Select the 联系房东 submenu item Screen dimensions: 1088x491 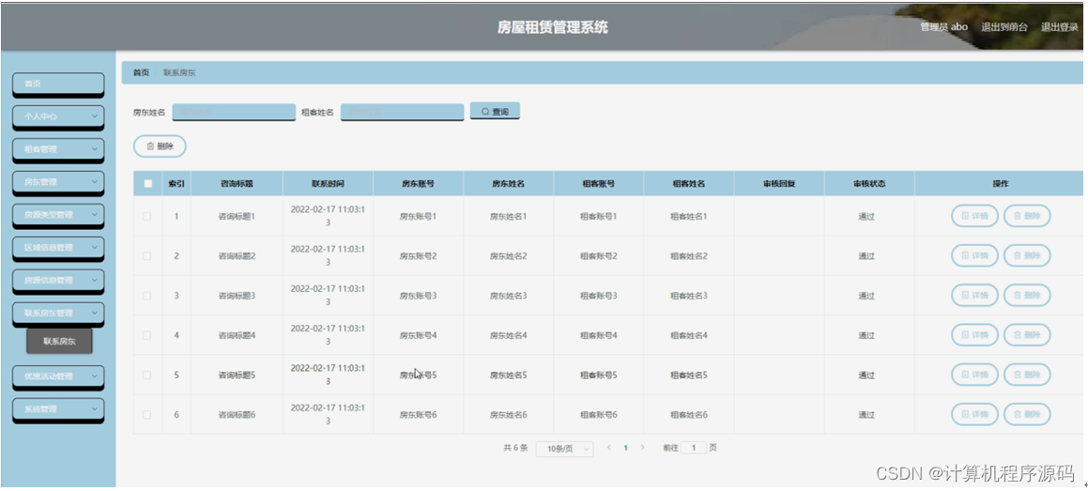click(x=59, y=341)
